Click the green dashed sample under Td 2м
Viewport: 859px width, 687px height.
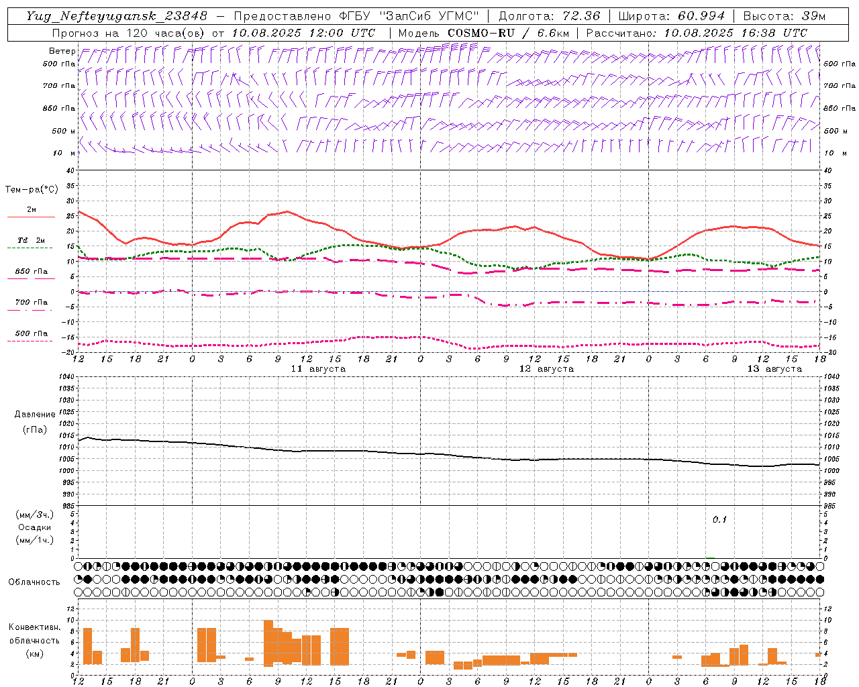tap(31, 248)
